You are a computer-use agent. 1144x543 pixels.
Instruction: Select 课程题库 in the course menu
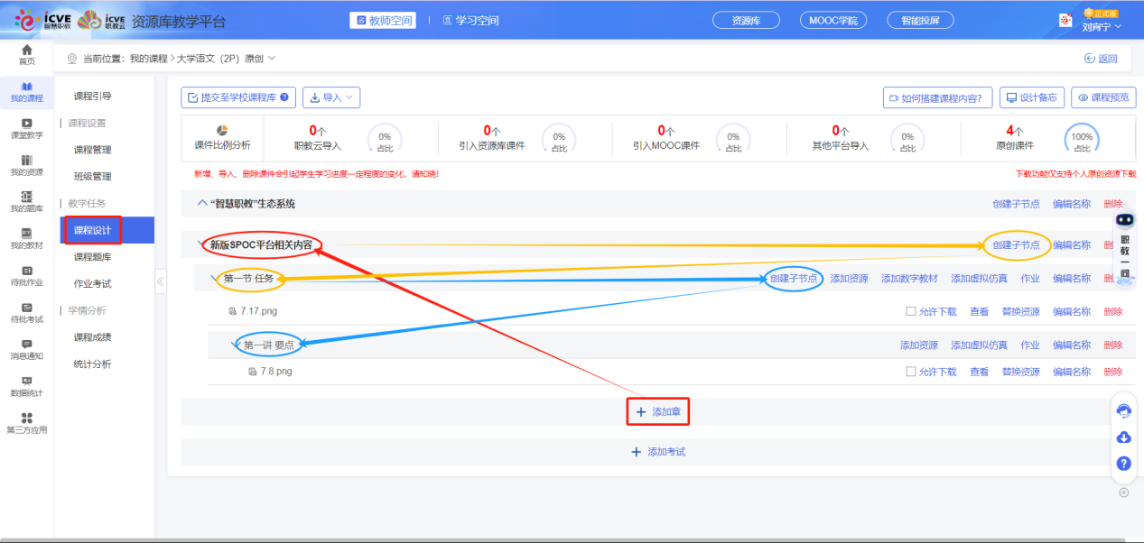click(x=92, y=257)
